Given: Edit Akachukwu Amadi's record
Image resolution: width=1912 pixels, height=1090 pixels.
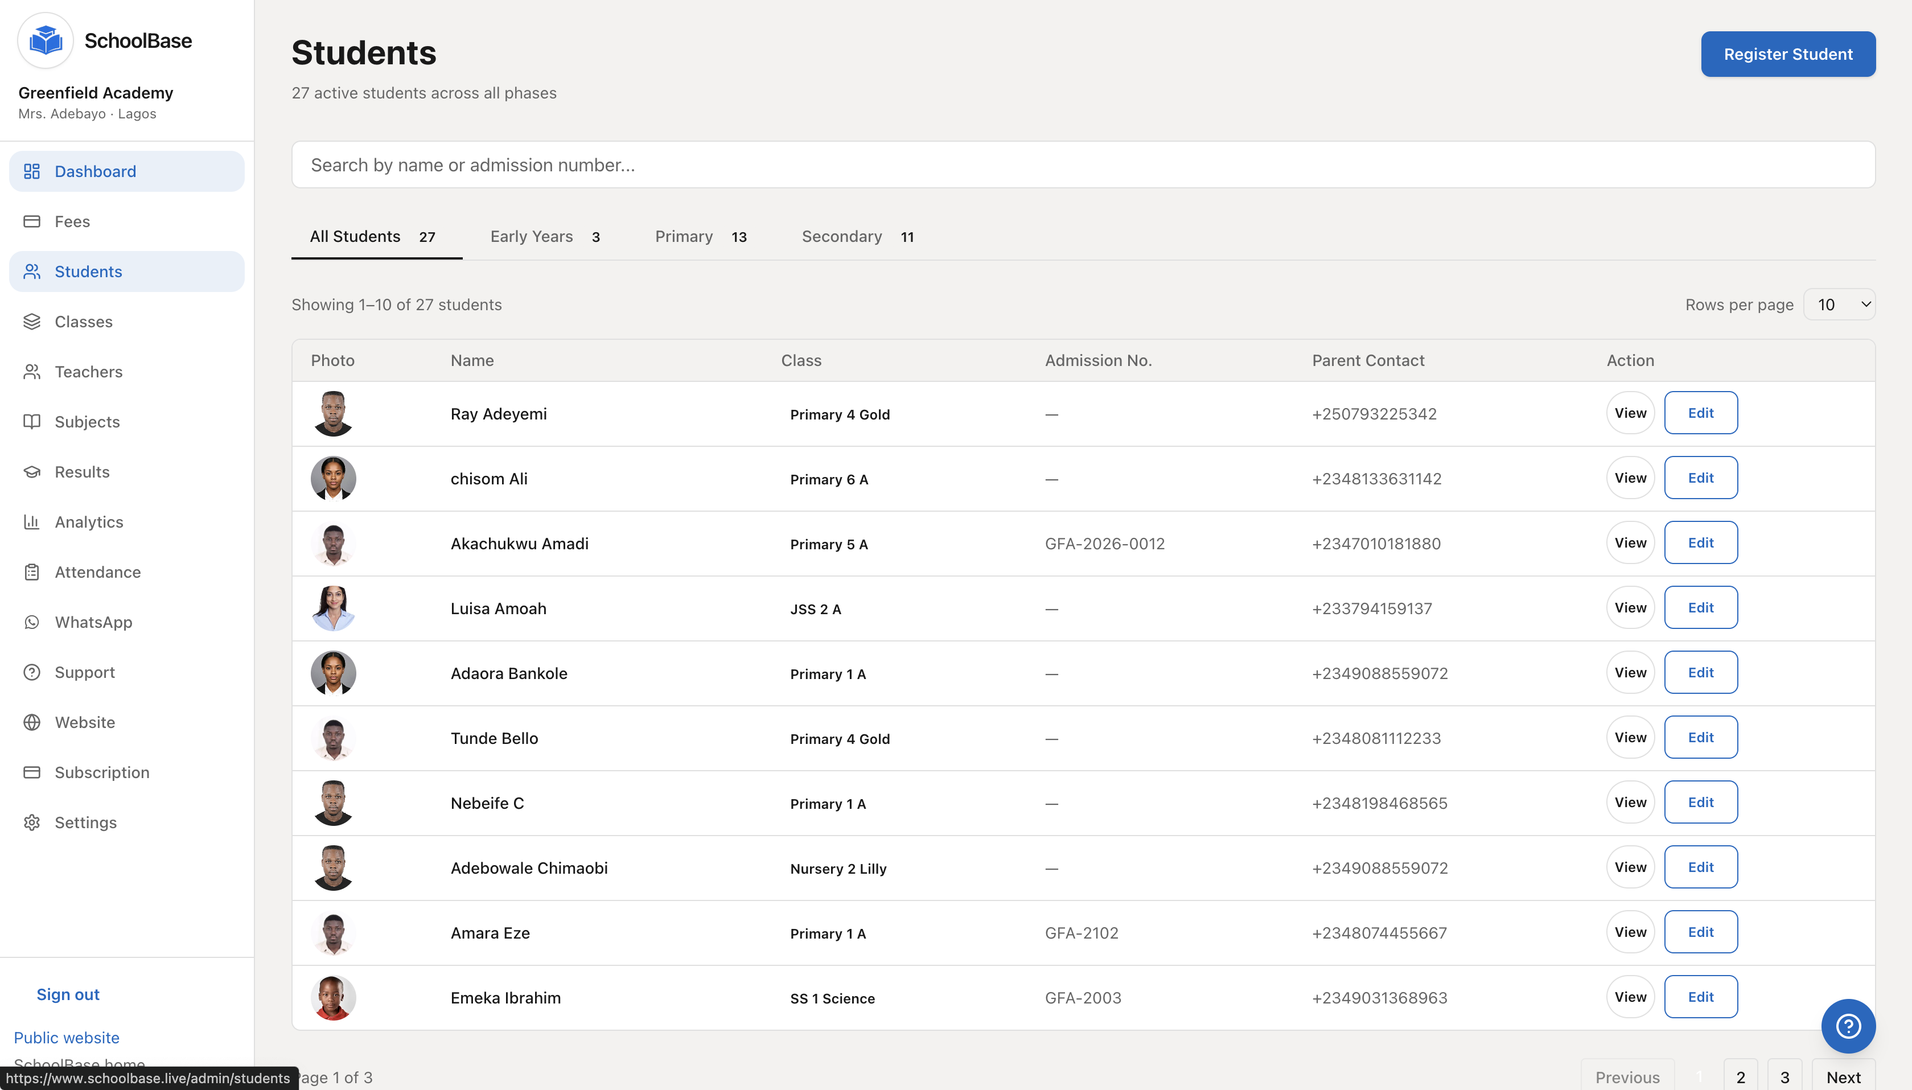Looking at the screenshot, I should pyautogui.click(x=1701, y=544).
